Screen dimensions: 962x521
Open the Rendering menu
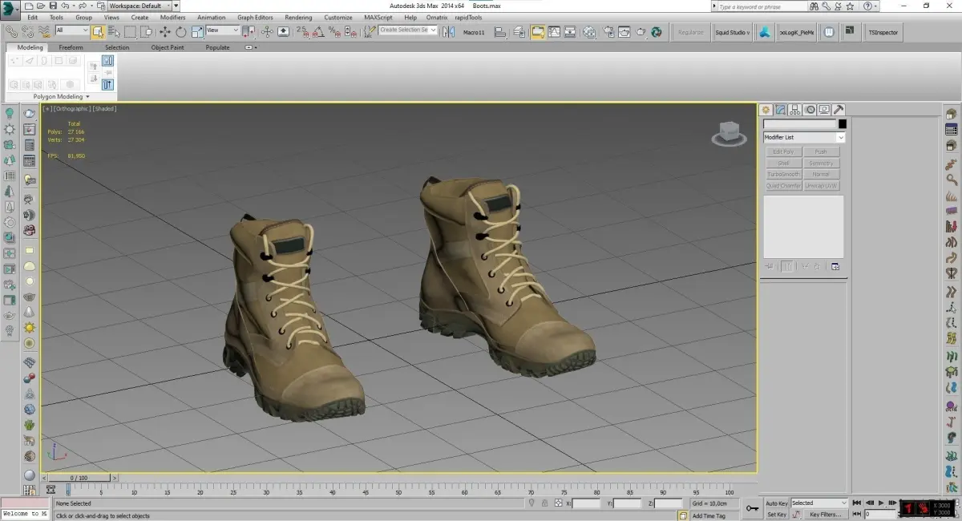tap(298, 17)
